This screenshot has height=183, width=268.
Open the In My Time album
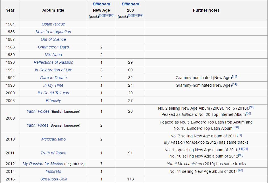[53, 85]
